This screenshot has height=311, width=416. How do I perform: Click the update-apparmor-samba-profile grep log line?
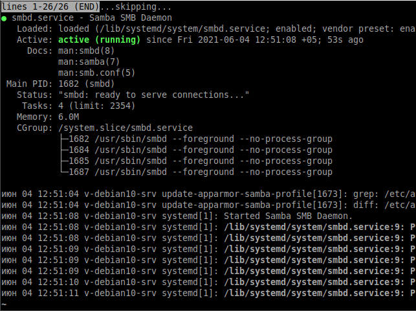click(208, 194)
